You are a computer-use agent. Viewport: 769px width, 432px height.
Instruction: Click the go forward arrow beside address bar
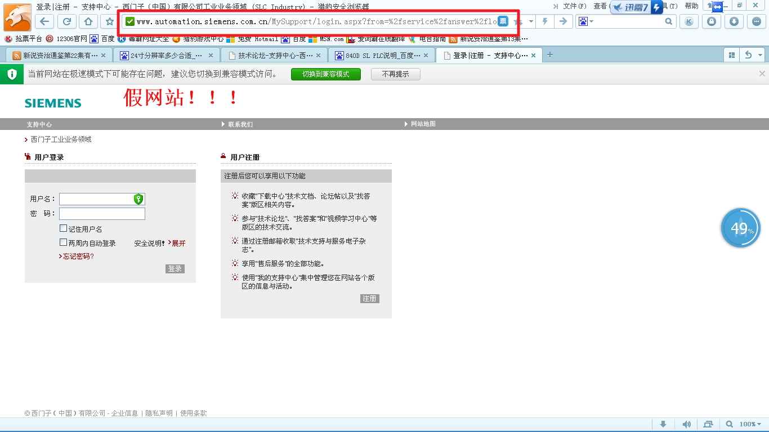(562, 21)
